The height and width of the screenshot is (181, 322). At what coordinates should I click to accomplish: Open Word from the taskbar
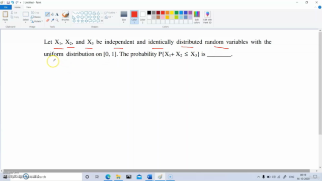(x=149, y=176)
